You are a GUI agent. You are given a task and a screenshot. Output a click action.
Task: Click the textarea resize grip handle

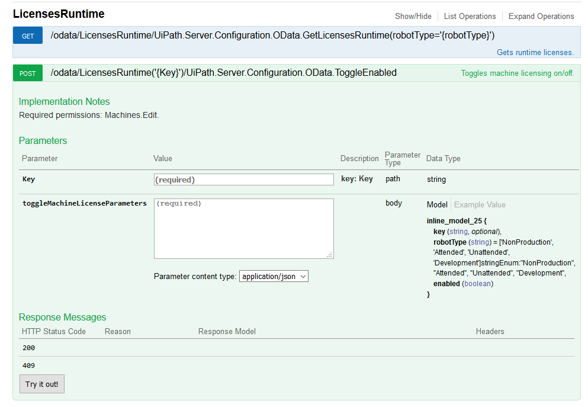pyautogui.click(x=330, y=255)
